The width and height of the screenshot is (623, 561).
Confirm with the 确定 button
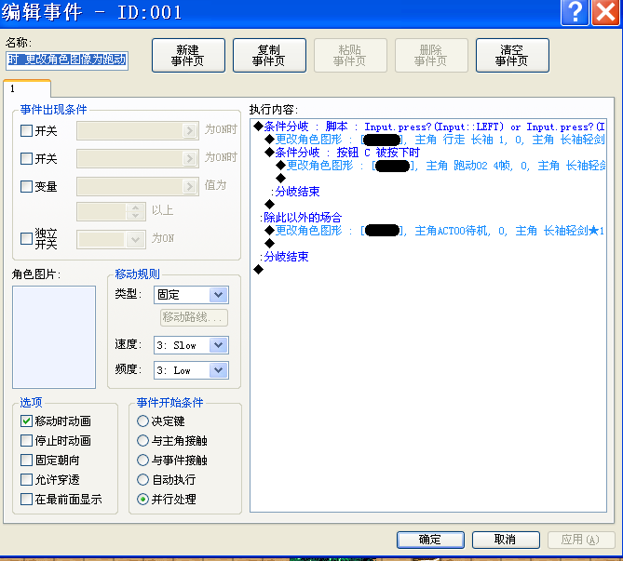click(x=430, y=540)
